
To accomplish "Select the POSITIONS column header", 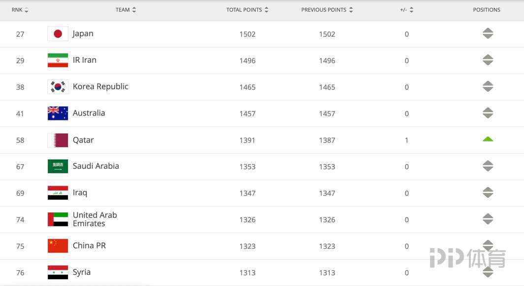I will tap(487, 10).
